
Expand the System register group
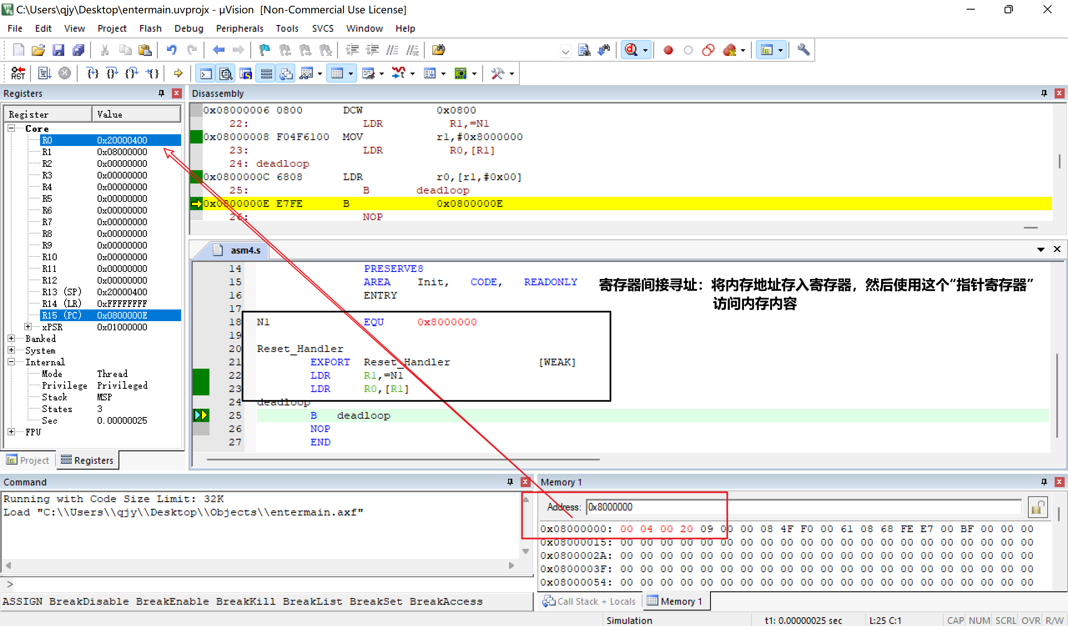pos(11,350)
